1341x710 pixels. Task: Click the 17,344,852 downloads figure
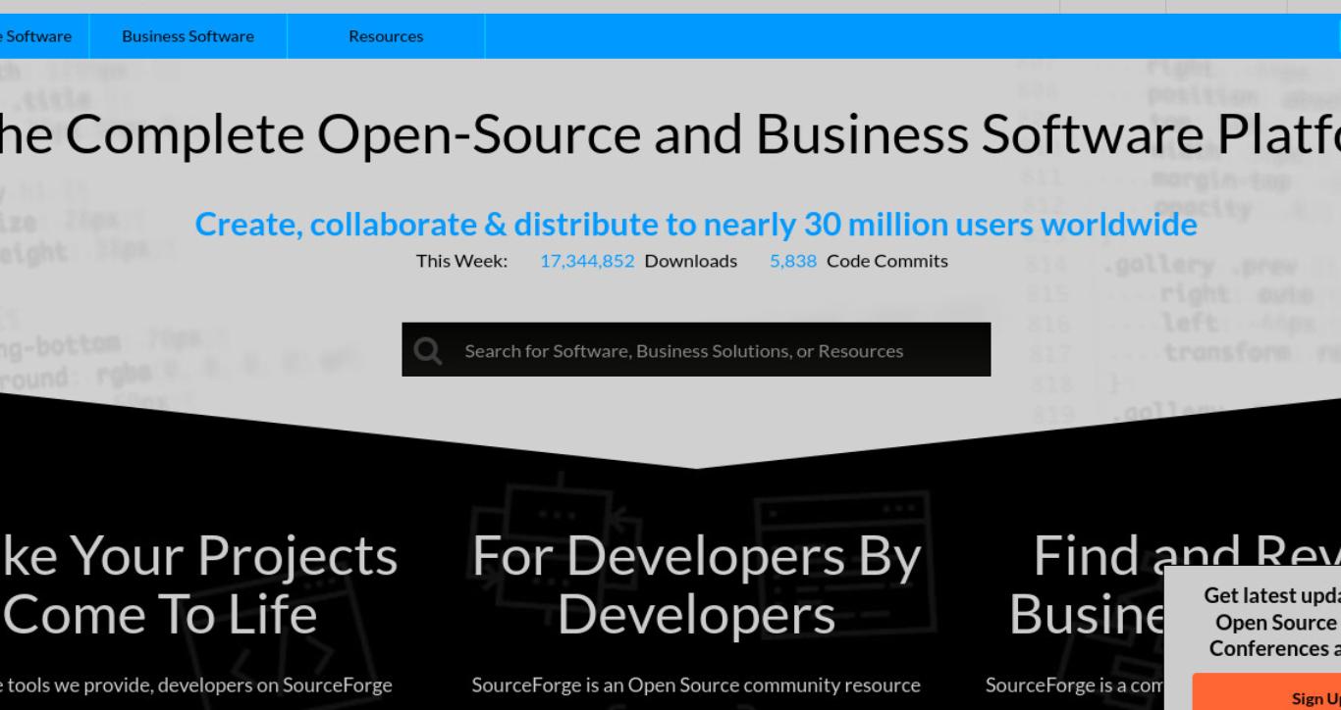tap(587, 261)
